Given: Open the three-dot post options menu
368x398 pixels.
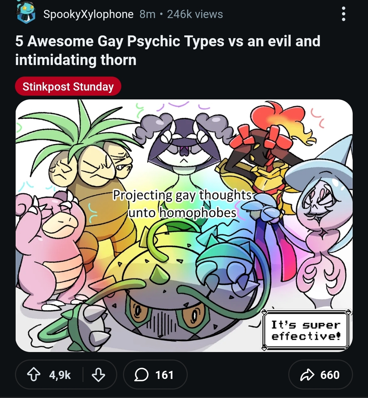Looking at the screenshot, I should tap(343, 14).
